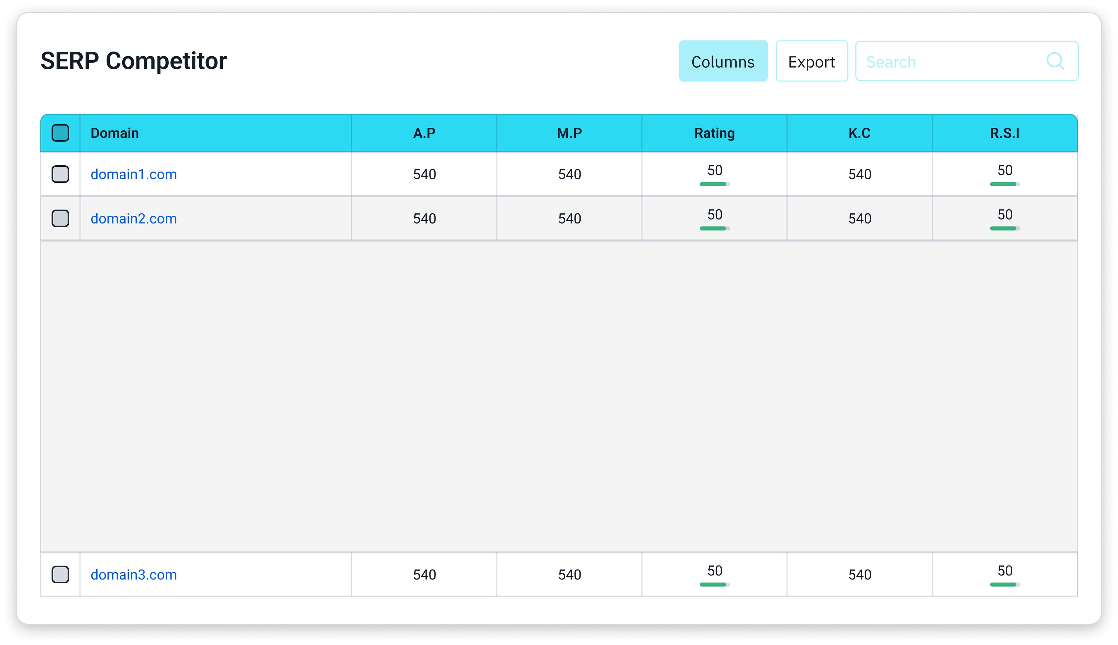Sort by the Domain column header
This screenshot has height=645, width=1118.
(x=115, y=133)
